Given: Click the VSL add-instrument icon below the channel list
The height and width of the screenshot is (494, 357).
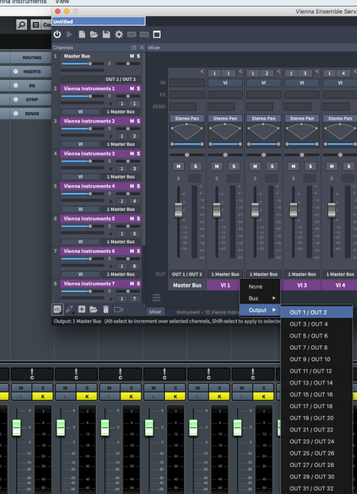Looking at the screenshot, I should (x=57, y=310).
